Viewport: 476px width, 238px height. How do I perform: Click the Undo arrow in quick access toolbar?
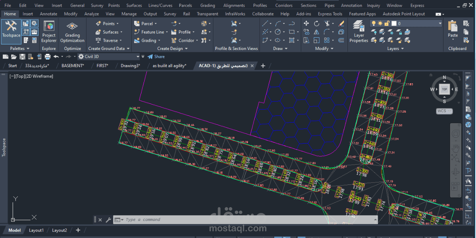(56, 57)
